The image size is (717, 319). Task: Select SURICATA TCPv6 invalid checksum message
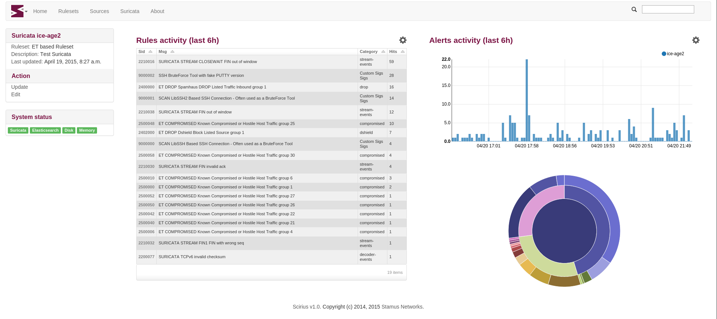point(192,257)
